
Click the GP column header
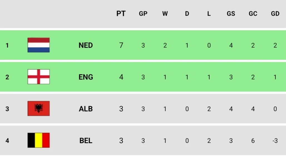pyautogui.click(x=143, y=14)
